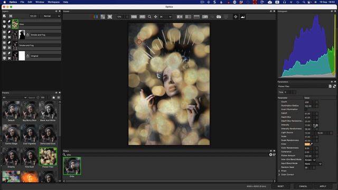Select the black and white mask thumbnail of Smoke and Fog
The height and width of the screenshot is (190, 338).
click(22, 35)
